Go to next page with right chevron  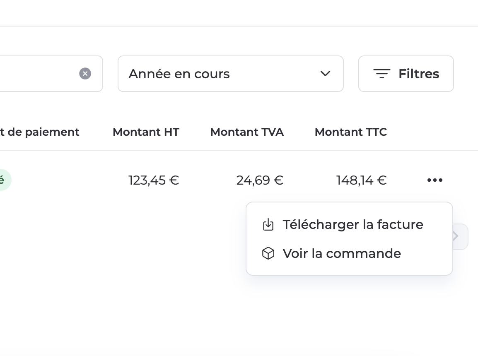click(460, 237)
